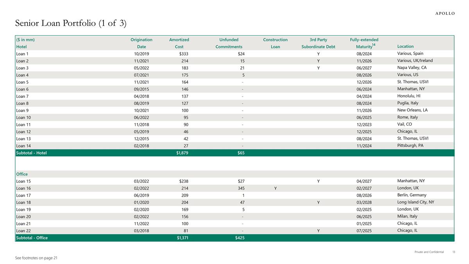Select the $1,879 hotel subtotal amount
This screenshot has width=469, height=264.
tap(183, 153)
